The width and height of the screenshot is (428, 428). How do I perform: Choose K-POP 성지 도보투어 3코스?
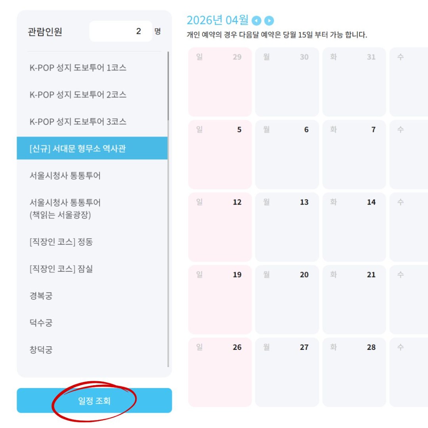tap(92, 122)
